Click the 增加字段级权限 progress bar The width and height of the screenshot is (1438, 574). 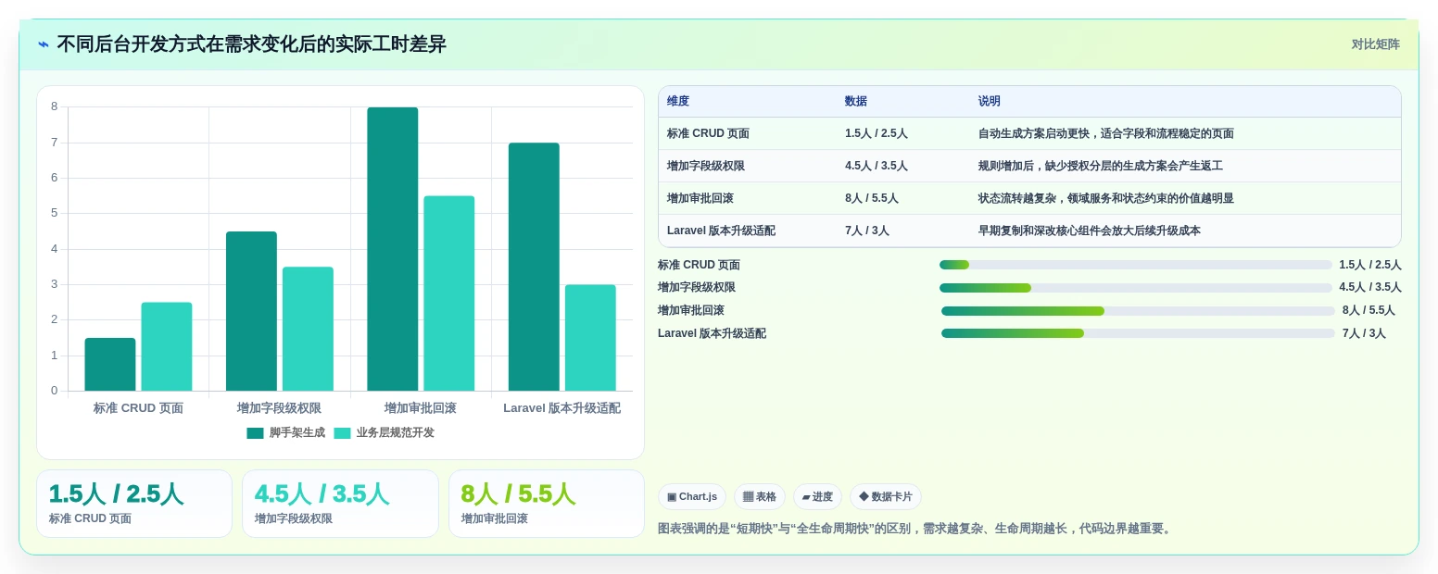point(1136,288)
